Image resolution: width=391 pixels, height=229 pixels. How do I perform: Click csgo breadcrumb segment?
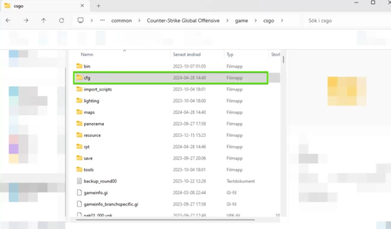[268, 21]
